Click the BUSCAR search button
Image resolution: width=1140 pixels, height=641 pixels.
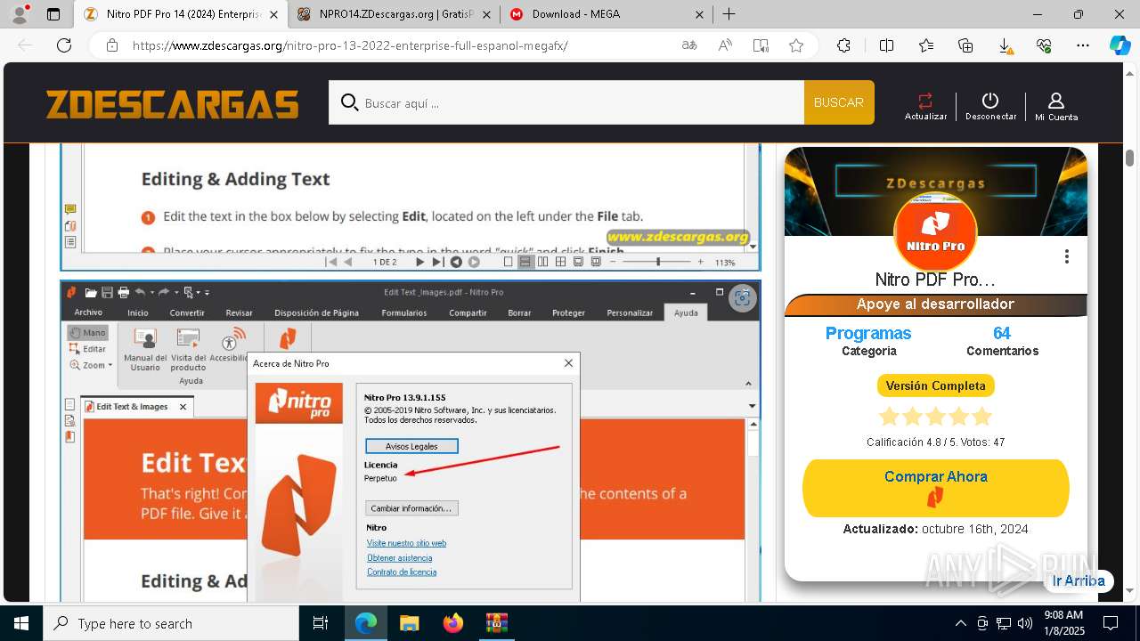[x=839, y=102]
